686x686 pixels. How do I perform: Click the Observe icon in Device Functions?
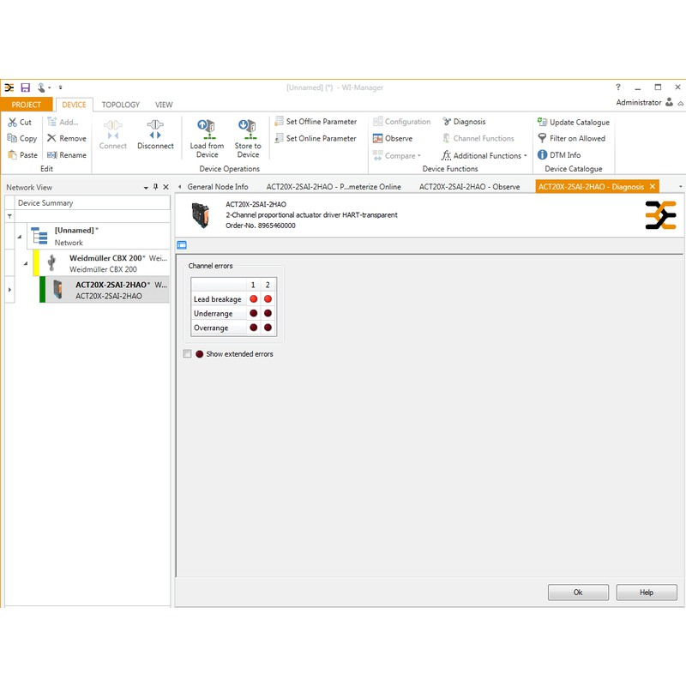click(x=377, y=138)
